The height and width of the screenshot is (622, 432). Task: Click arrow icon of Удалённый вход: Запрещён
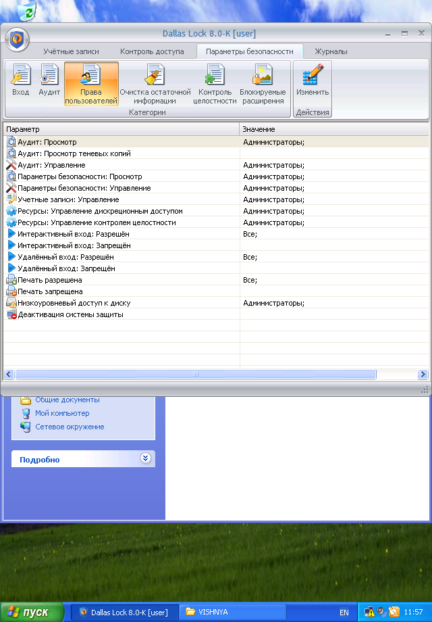pos(11,268)
